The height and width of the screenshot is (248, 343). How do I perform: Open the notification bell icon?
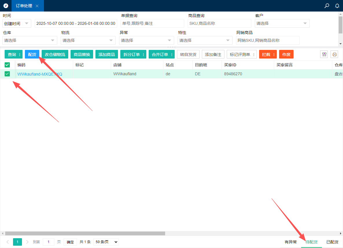tap(337, 6)
